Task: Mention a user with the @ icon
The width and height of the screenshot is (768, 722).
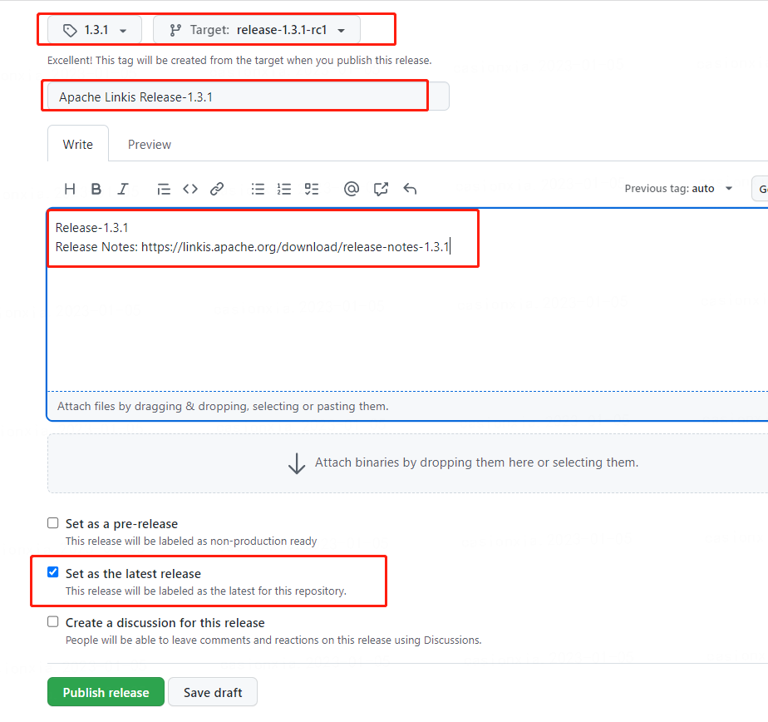Action: click(352, 189)
